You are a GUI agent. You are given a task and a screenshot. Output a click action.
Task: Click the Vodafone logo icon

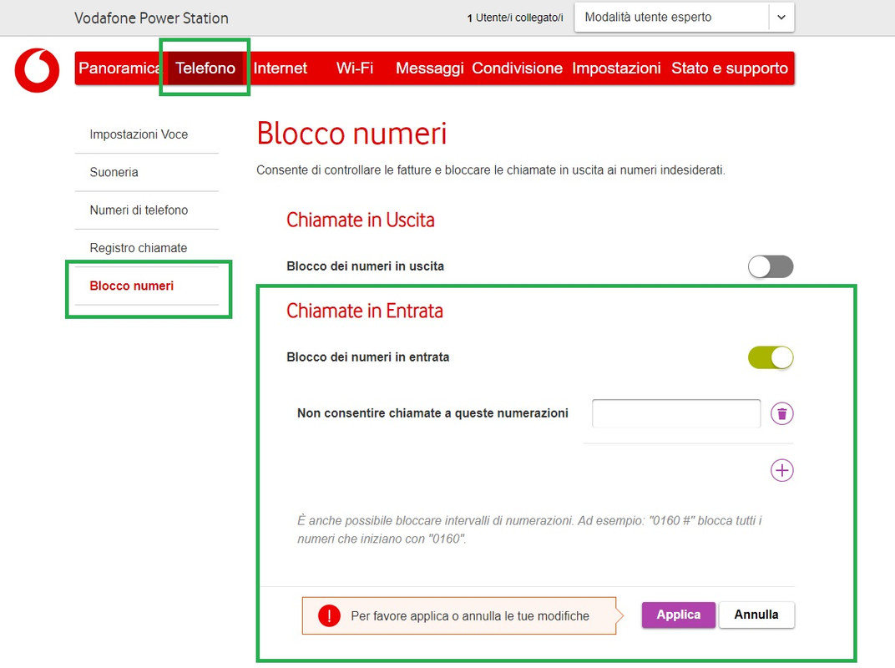click(37, 70)
